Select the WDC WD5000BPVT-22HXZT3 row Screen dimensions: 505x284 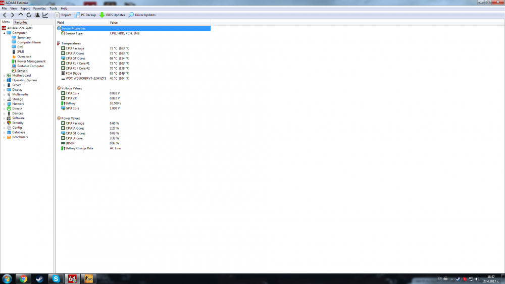(x=133, y=78)
